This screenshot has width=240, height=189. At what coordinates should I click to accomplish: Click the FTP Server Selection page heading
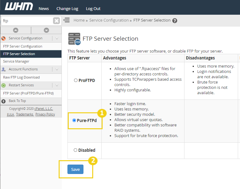point(110,39)
